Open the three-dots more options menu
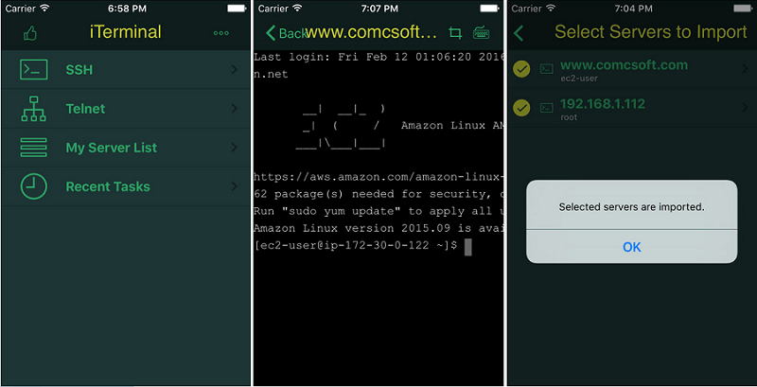The image size is (757, 387). click(x=221, y=33)
